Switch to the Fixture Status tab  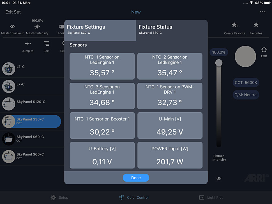[172, 30]
